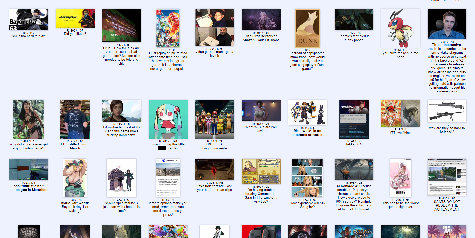The image size is (475, 238).
Task: Open the 'What WEGs are you playing' thumbnail
Action: pyautogui.click(x=261, y=111)
